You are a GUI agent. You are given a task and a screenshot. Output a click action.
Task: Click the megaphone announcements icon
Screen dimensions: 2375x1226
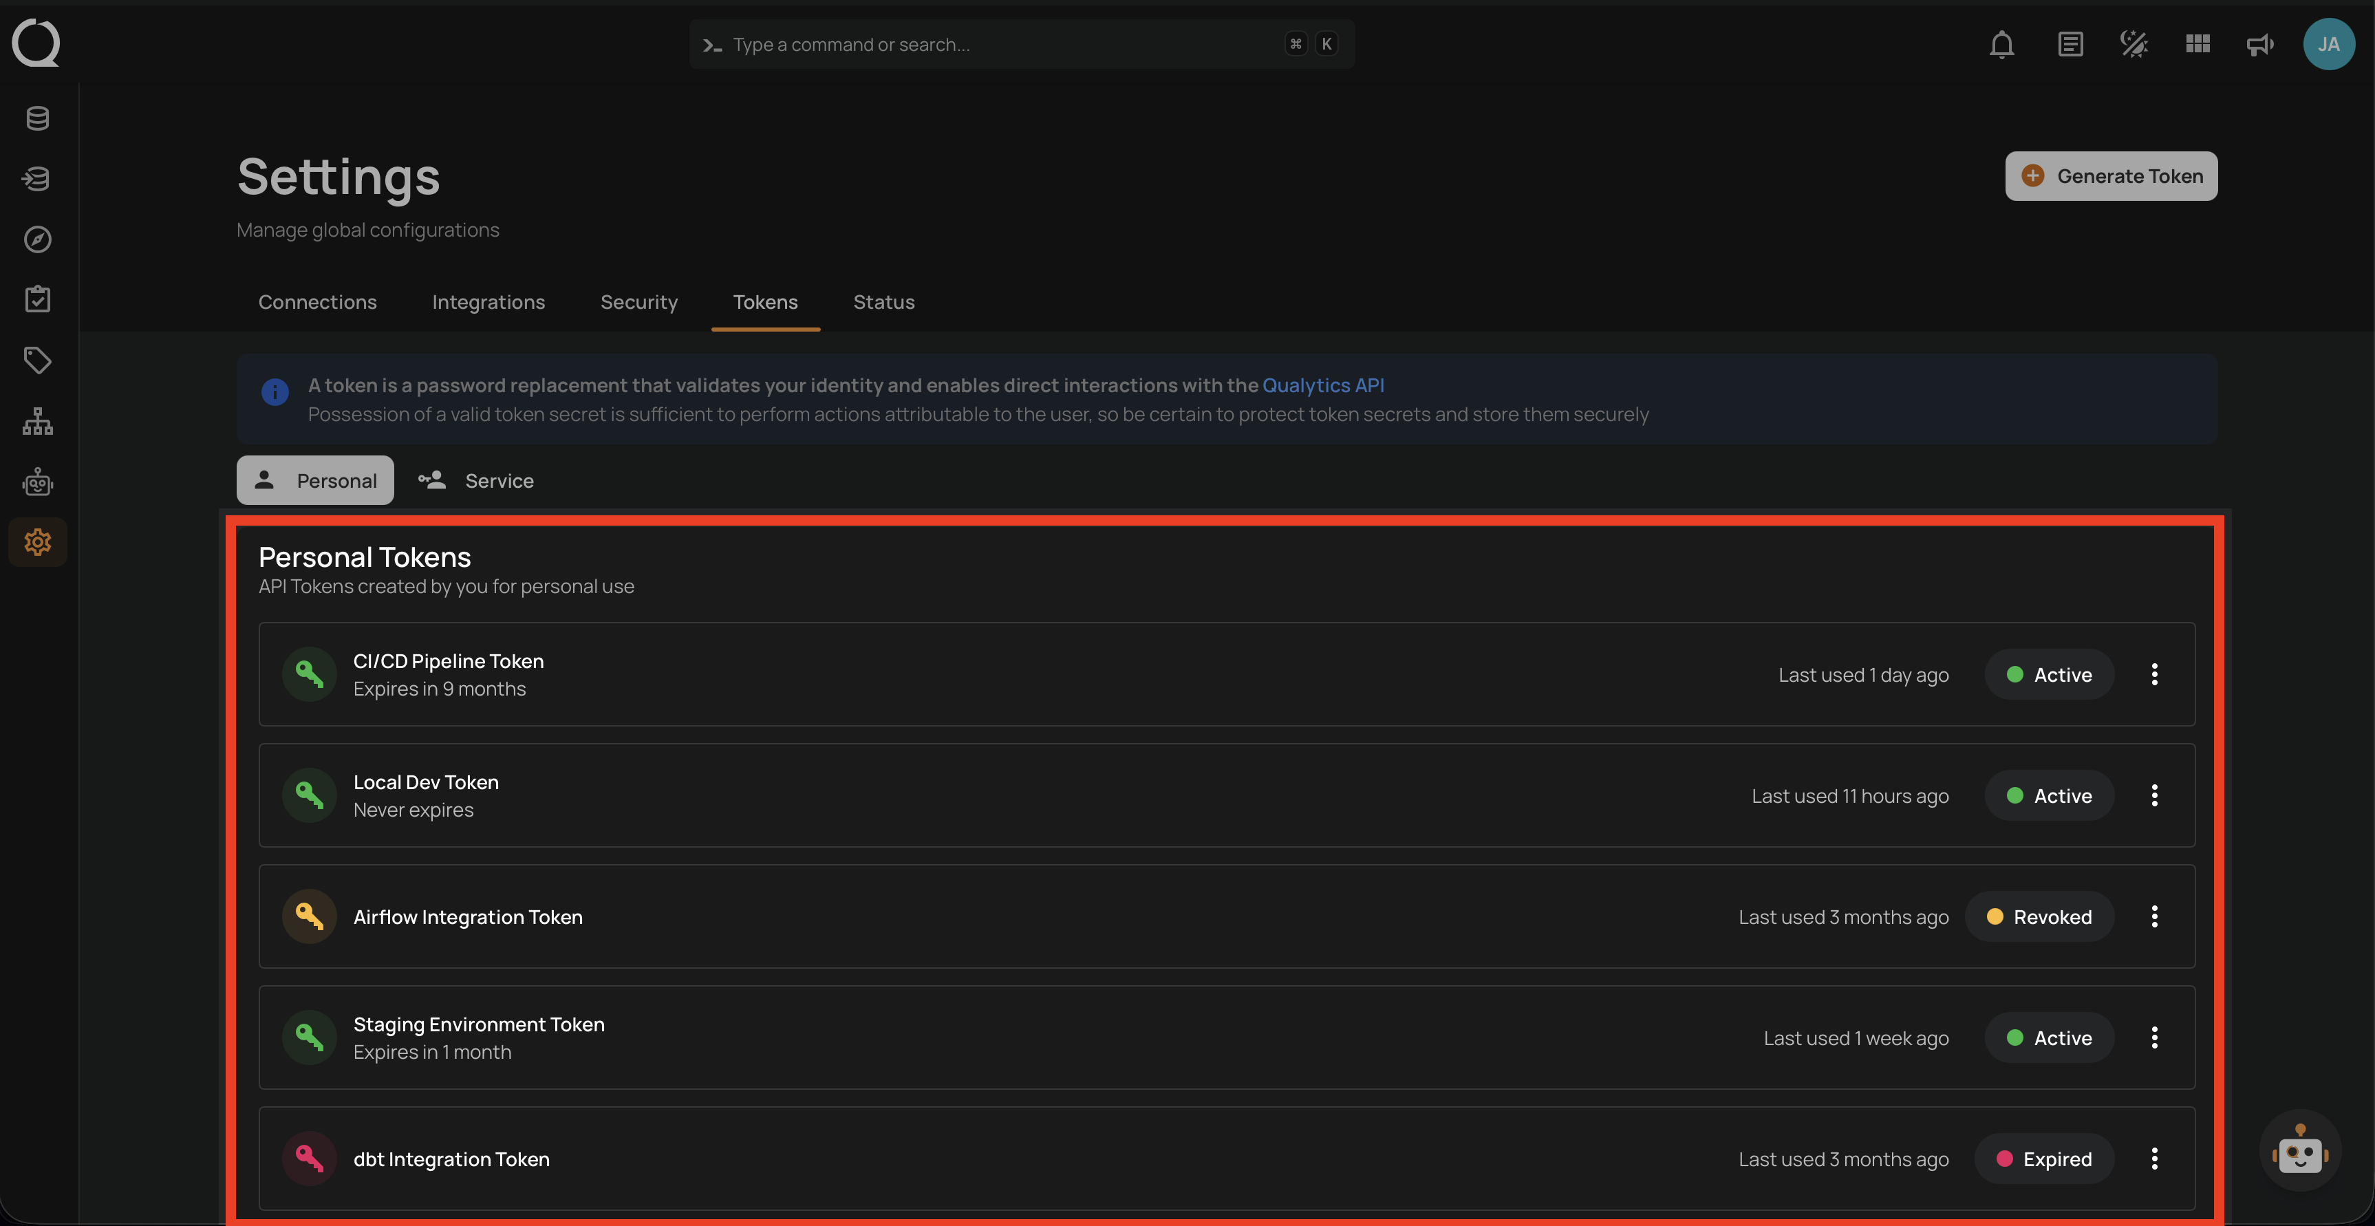pos(2259,44)
